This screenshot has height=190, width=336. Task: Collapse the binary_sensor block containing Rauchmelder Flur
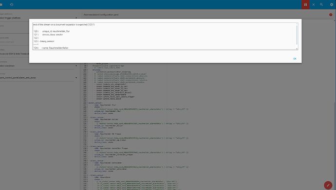click(87, 103)
